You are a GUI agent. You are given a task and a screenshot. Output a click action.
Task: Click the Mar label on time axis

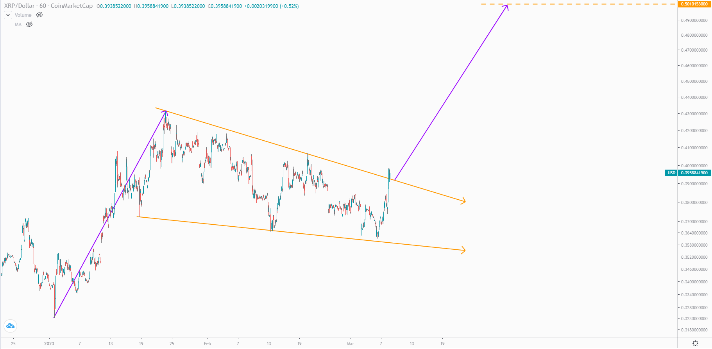tap(350, 344)
